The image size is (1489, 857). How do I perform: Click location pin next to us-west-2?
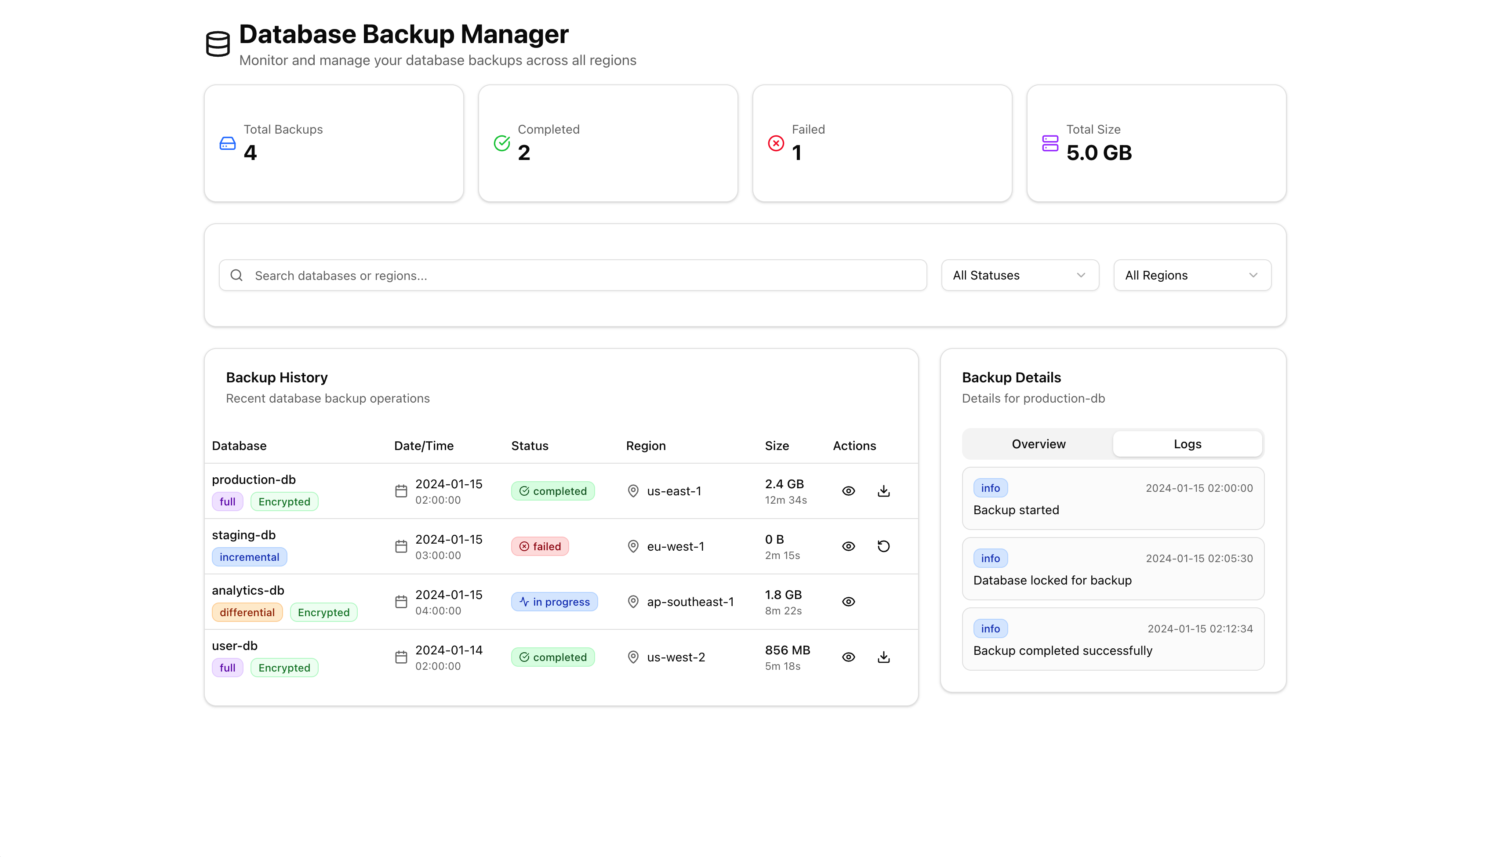tap(633, 657)
